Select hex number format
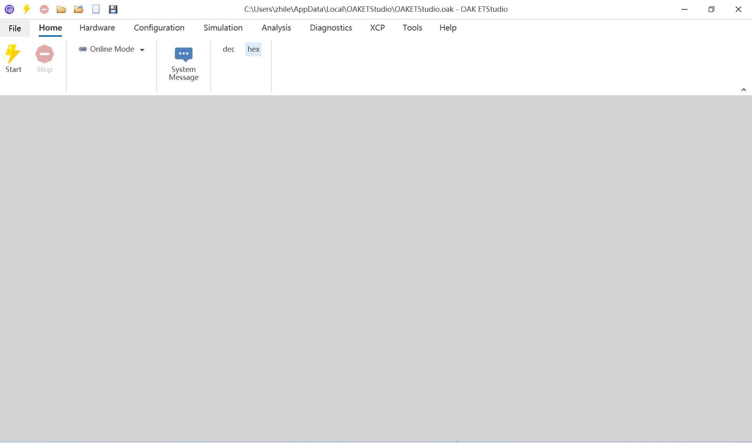 tap(253, 49)
